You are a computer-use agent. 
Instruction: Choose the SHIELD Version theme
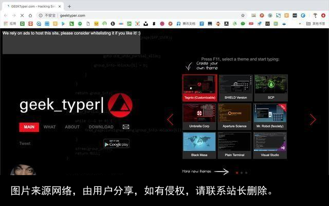click(x=235, y=88)
